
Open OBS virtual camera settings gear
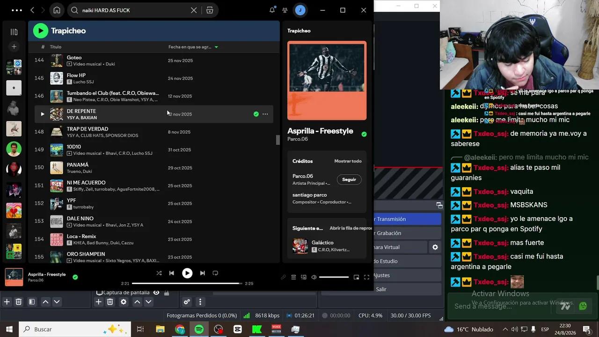click(435, 247)
